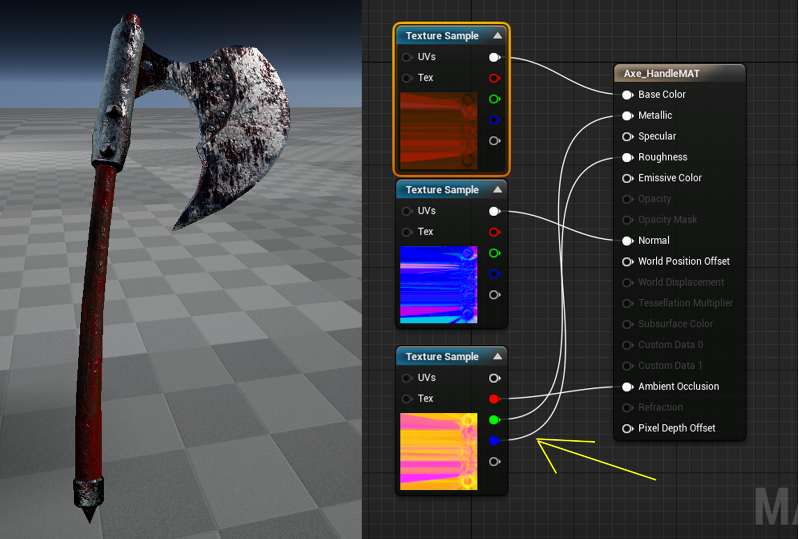
Task: Click the Specular input pin on Axe_HandleMAT
Action: click(x=628, y=136)
